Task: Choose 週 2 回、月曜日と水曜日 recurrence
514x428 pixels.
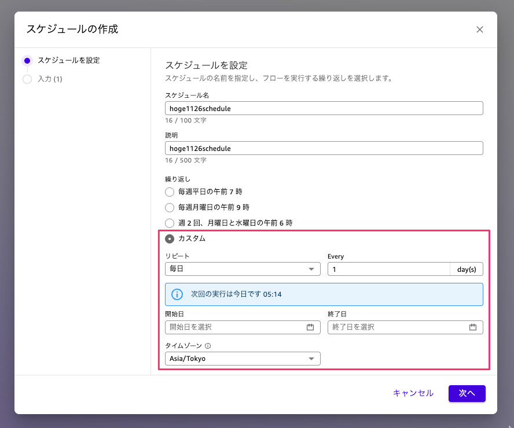Action: point(170,223)
